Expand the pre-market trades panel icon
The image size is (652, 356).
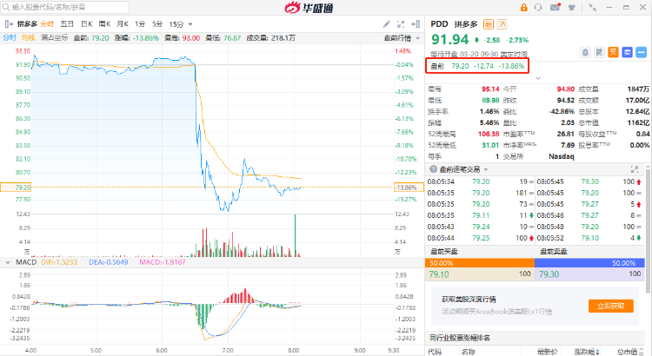pyautogui.click(x=635, y=169)
